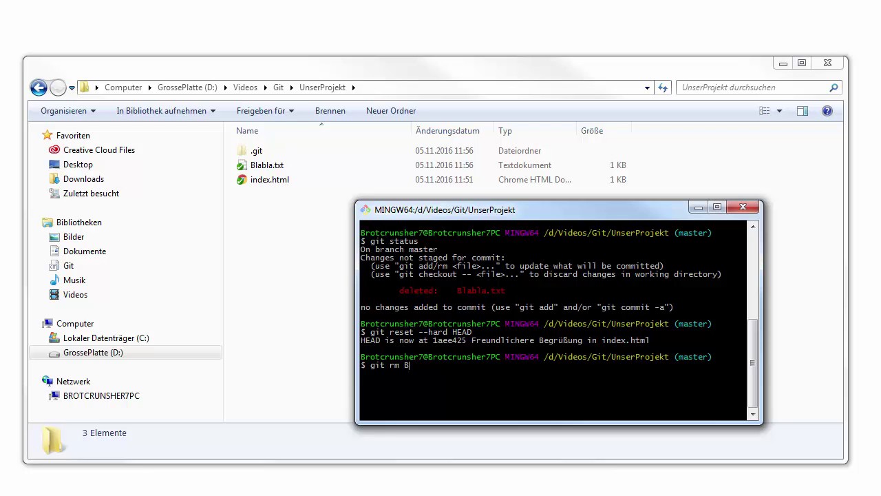Select the Blabla.txt file icon
881x496 pixels.
[242, 165]
